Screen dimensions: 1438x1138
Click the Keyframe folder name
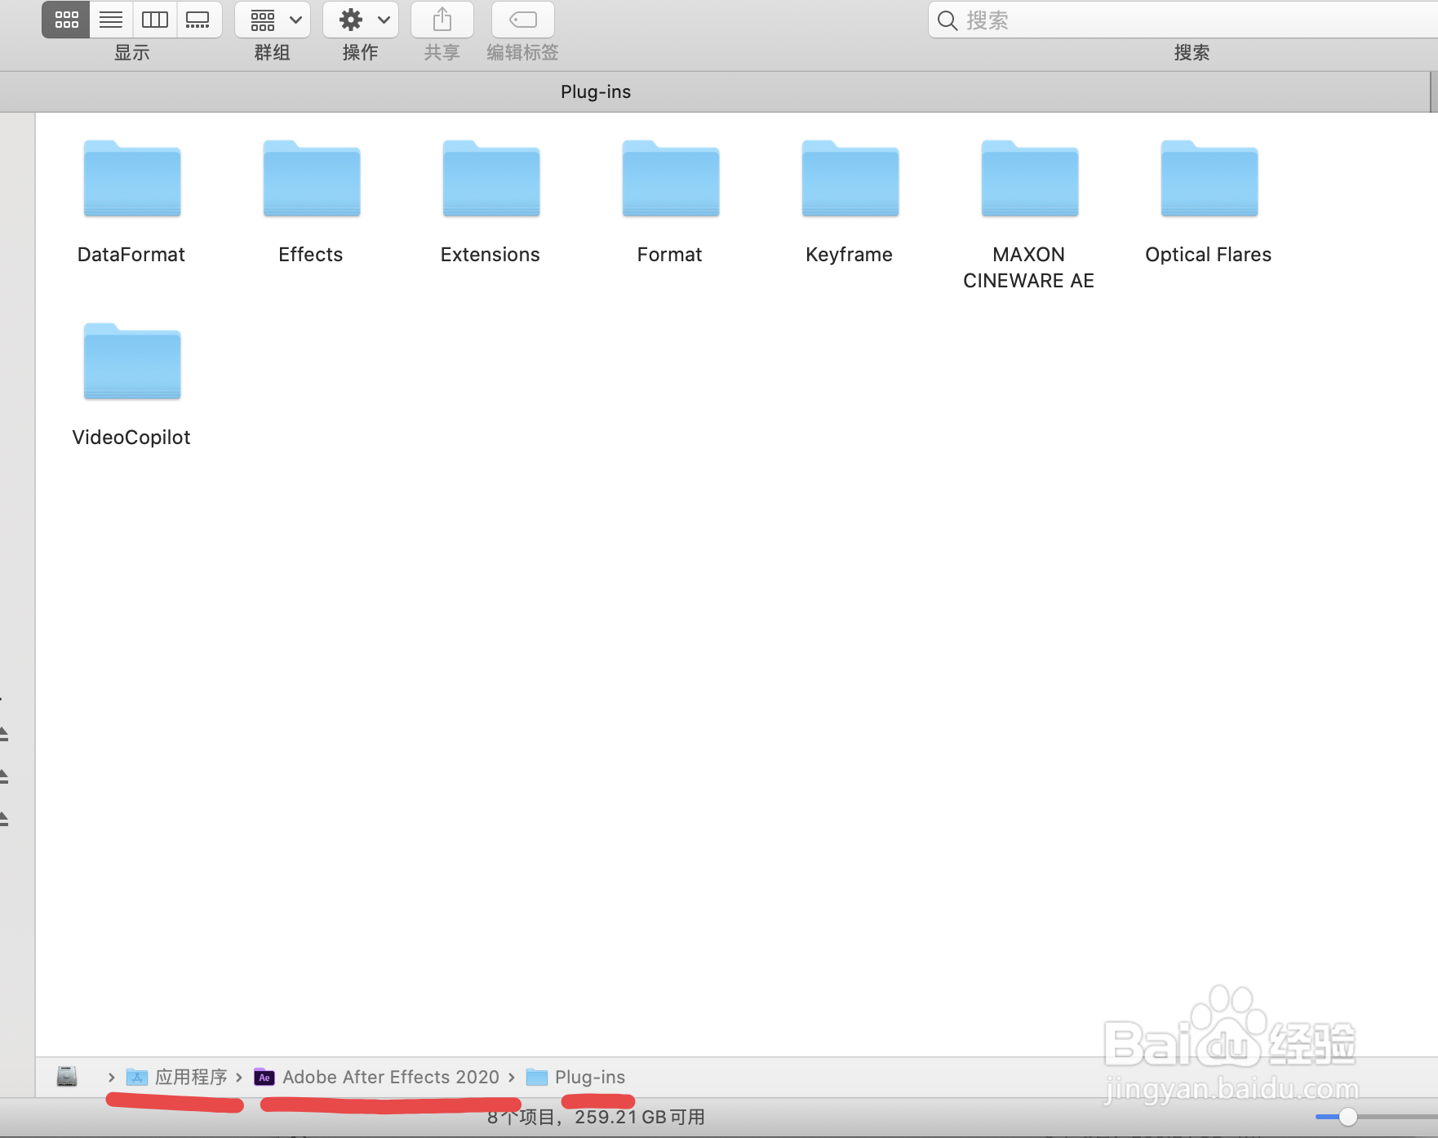[x=850, y=255]
